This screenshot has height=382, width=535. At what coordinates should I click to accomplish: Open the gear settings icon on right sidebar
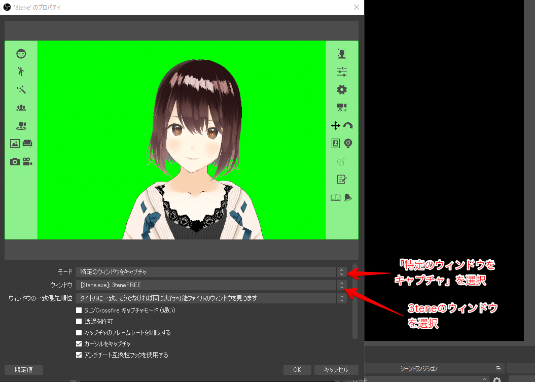(341, 89)
